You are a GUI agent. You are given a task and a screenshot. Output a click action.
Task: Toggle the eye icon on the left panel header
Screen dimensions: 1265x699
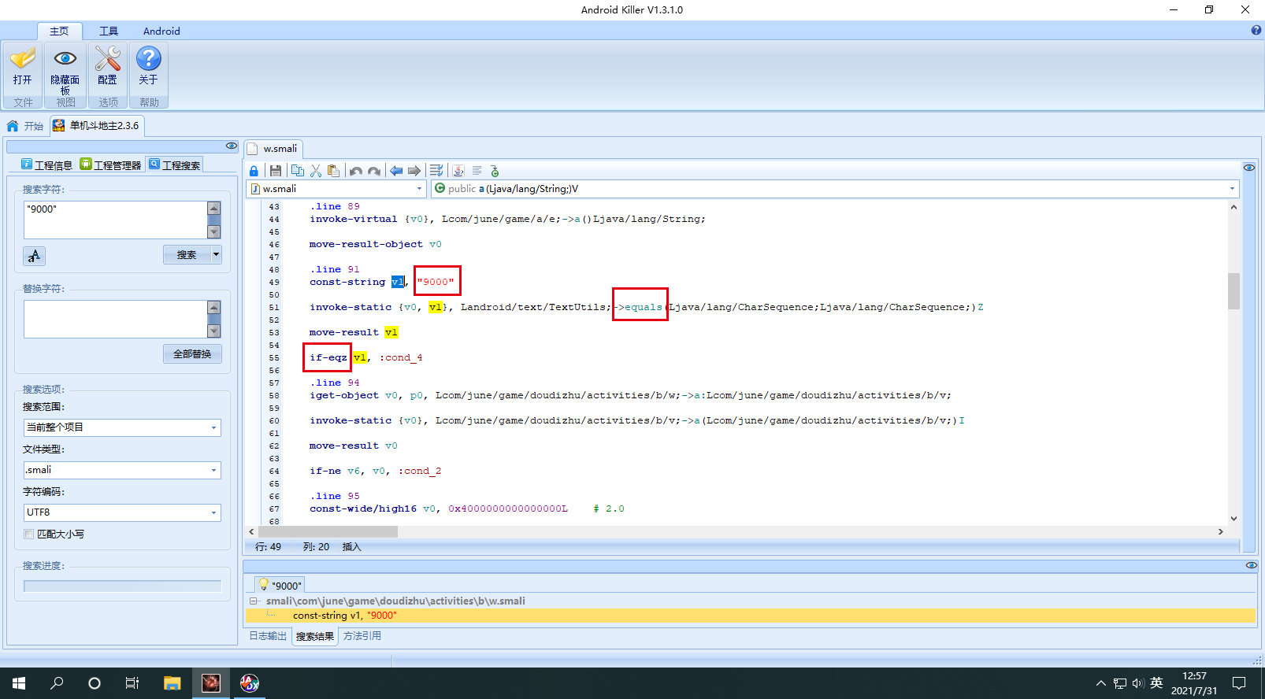pos(231,146)
